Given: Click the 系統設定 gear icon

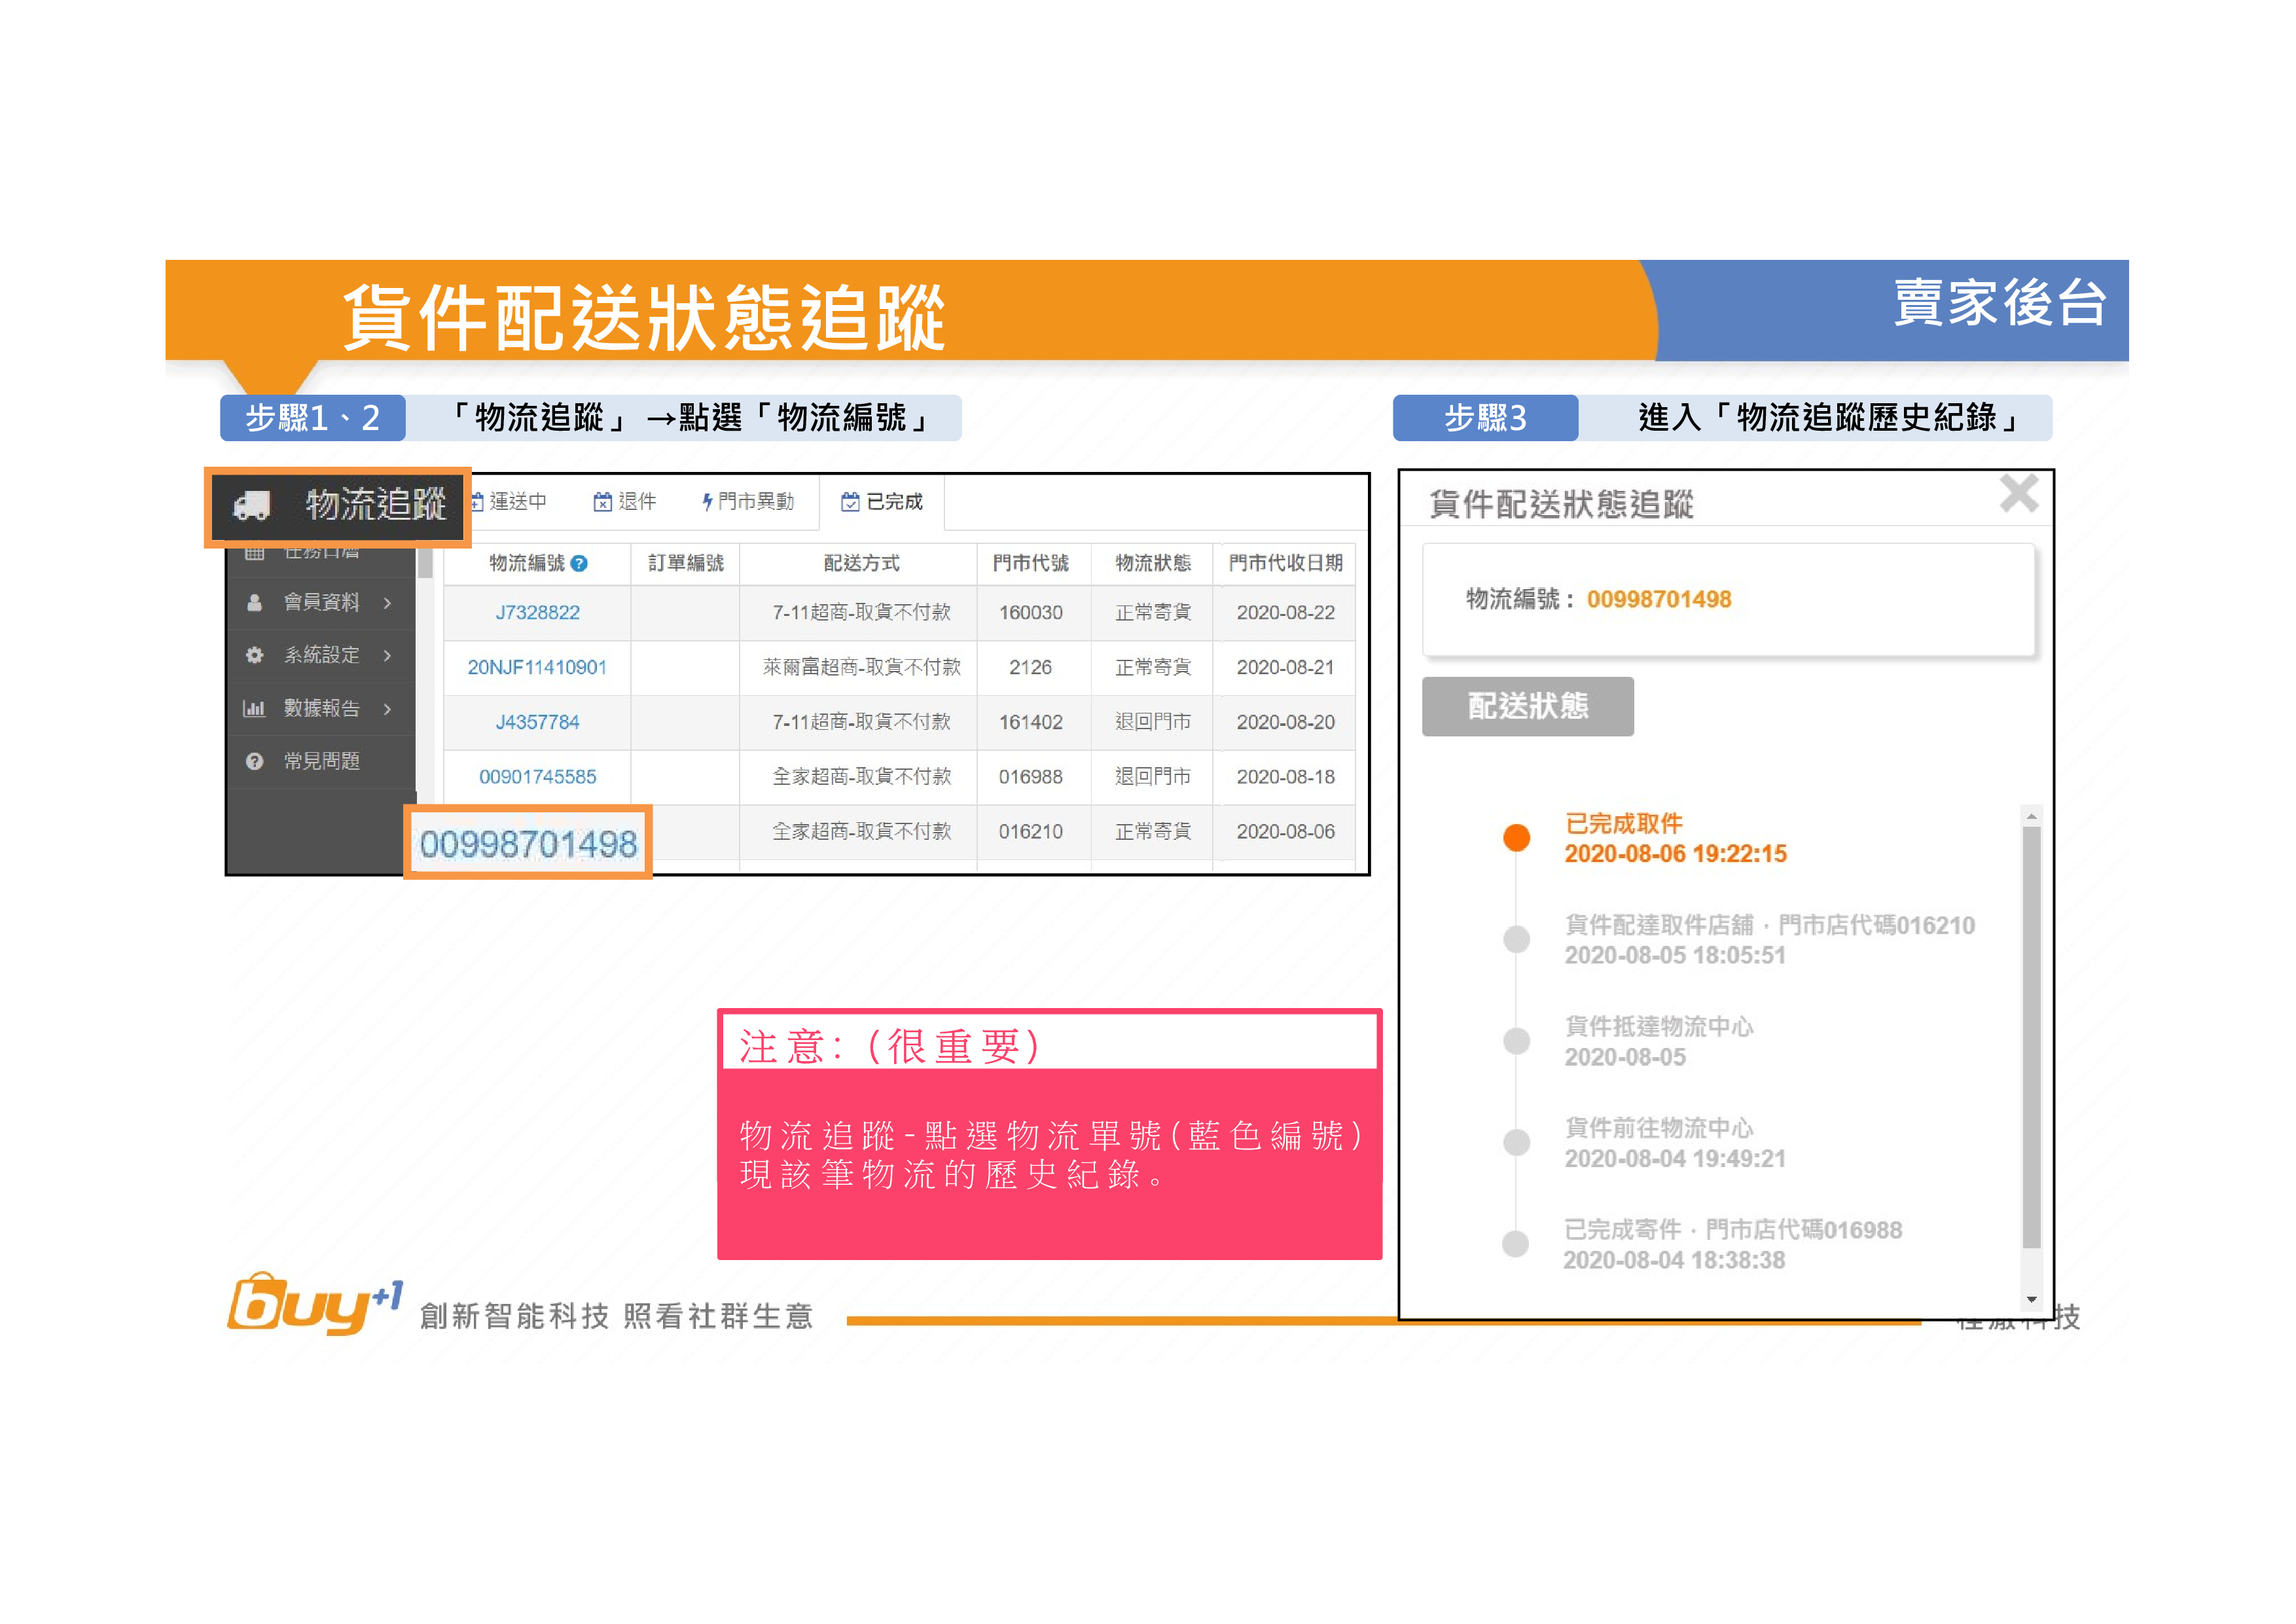Looking at the screenshot, I should [255, 655].
